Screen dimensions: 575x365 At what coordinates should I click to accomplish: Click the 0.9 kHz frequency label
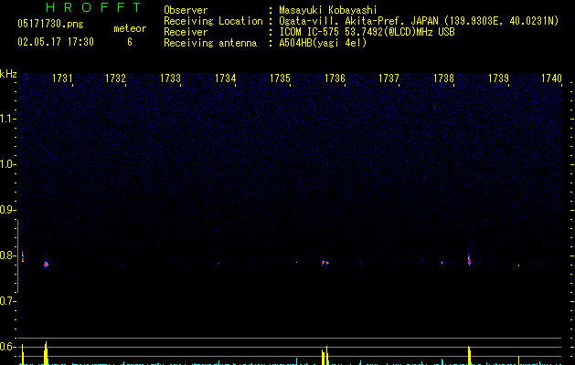tap(7, 210)
